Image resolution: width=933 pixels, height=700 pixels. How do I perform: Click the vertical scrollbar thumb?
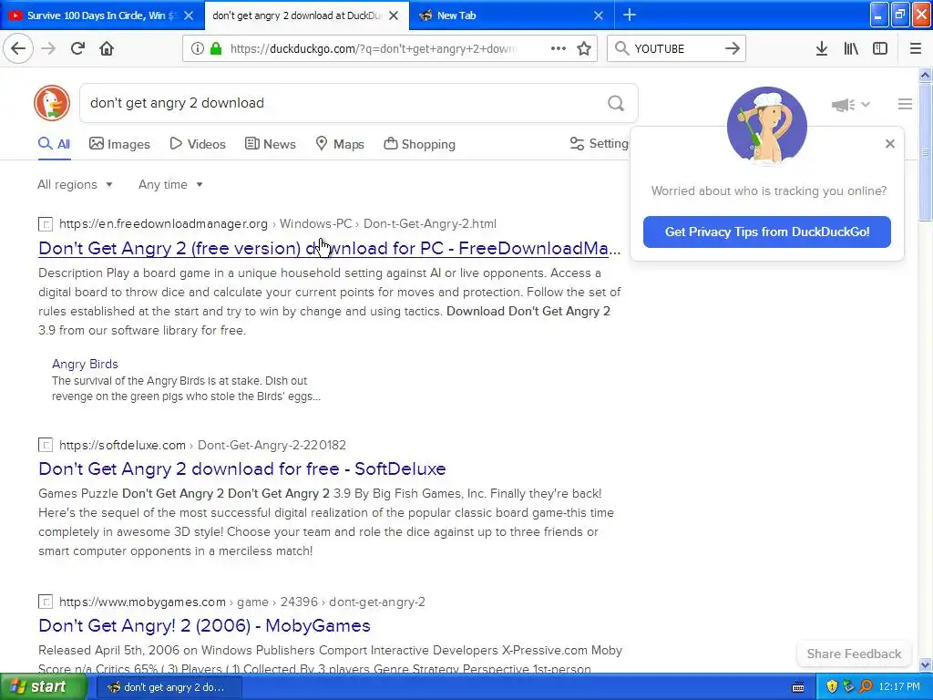pos(926,152)
